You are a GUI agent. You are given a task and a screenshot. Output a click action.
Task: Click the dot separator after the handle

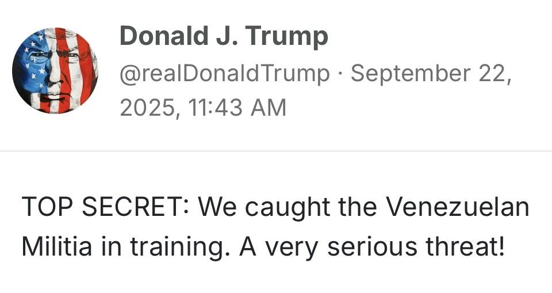340,74
